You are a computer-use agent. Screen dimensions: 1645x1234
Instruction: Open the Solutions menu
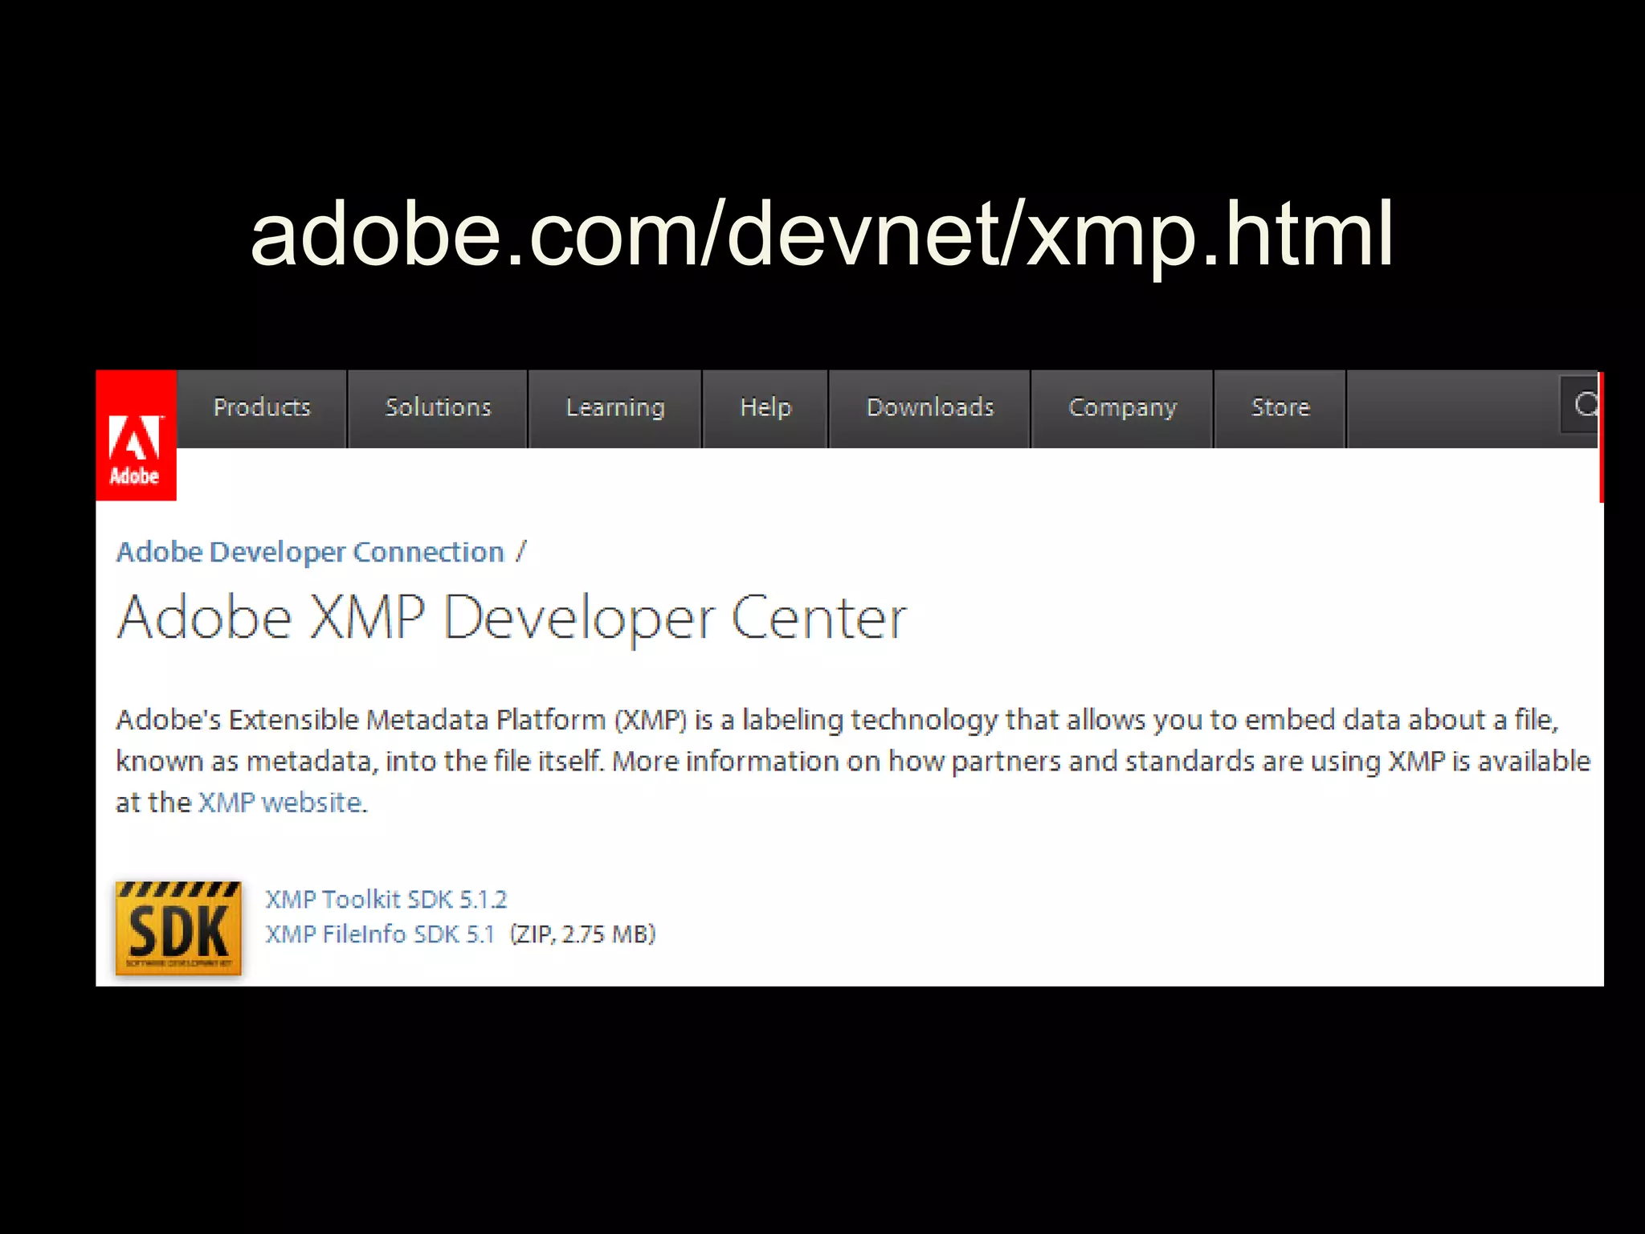[438, 408]
